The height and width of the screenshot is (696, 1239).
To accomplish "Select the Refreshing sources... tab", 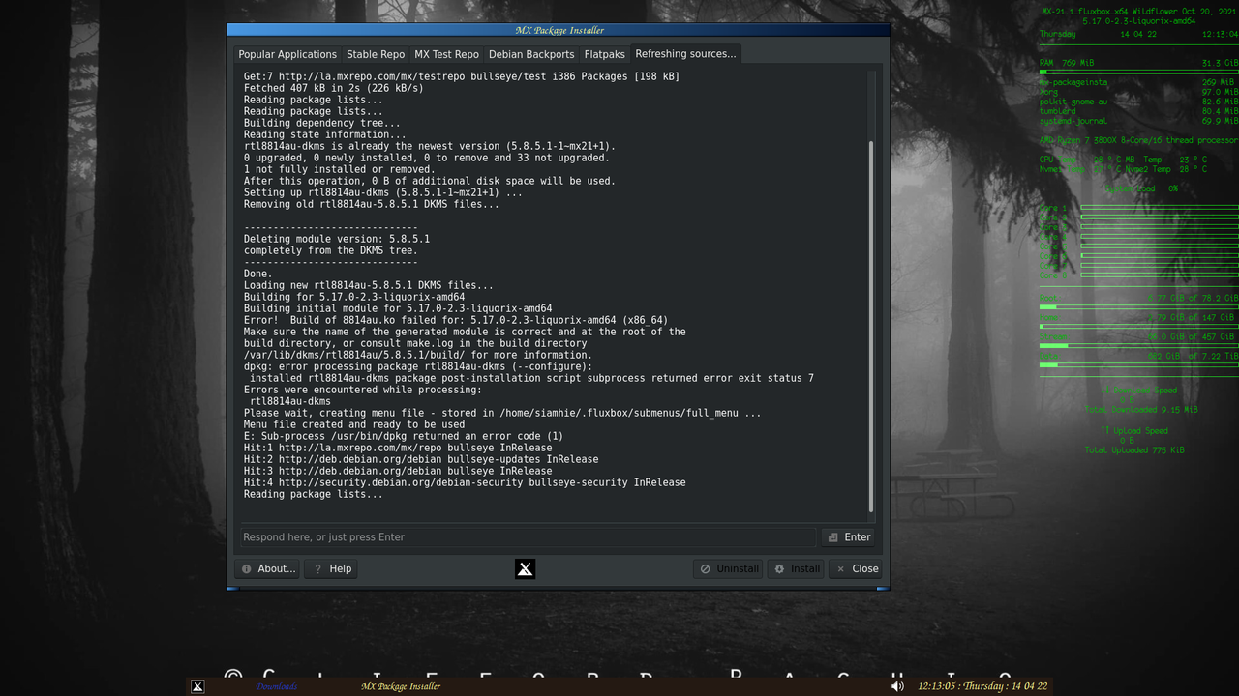I will [x=685, y=54].
